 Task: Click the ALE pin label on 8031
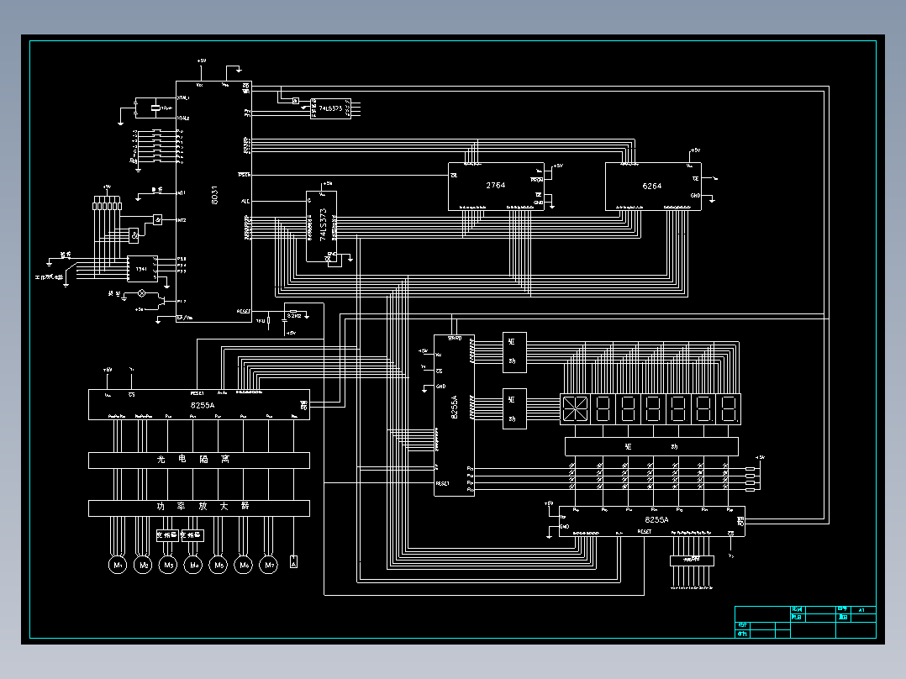click(x=245, y=201)
